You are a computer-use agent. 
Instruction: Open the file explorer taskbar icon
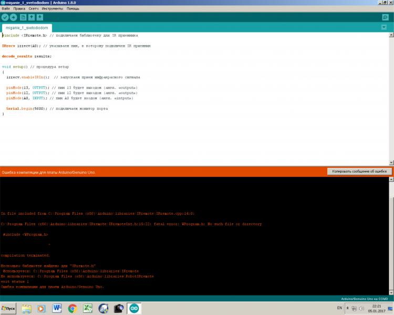26,309
